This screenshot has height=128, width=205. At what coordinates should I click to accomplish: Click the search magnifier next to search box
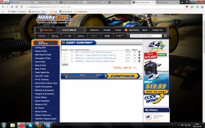165,36
